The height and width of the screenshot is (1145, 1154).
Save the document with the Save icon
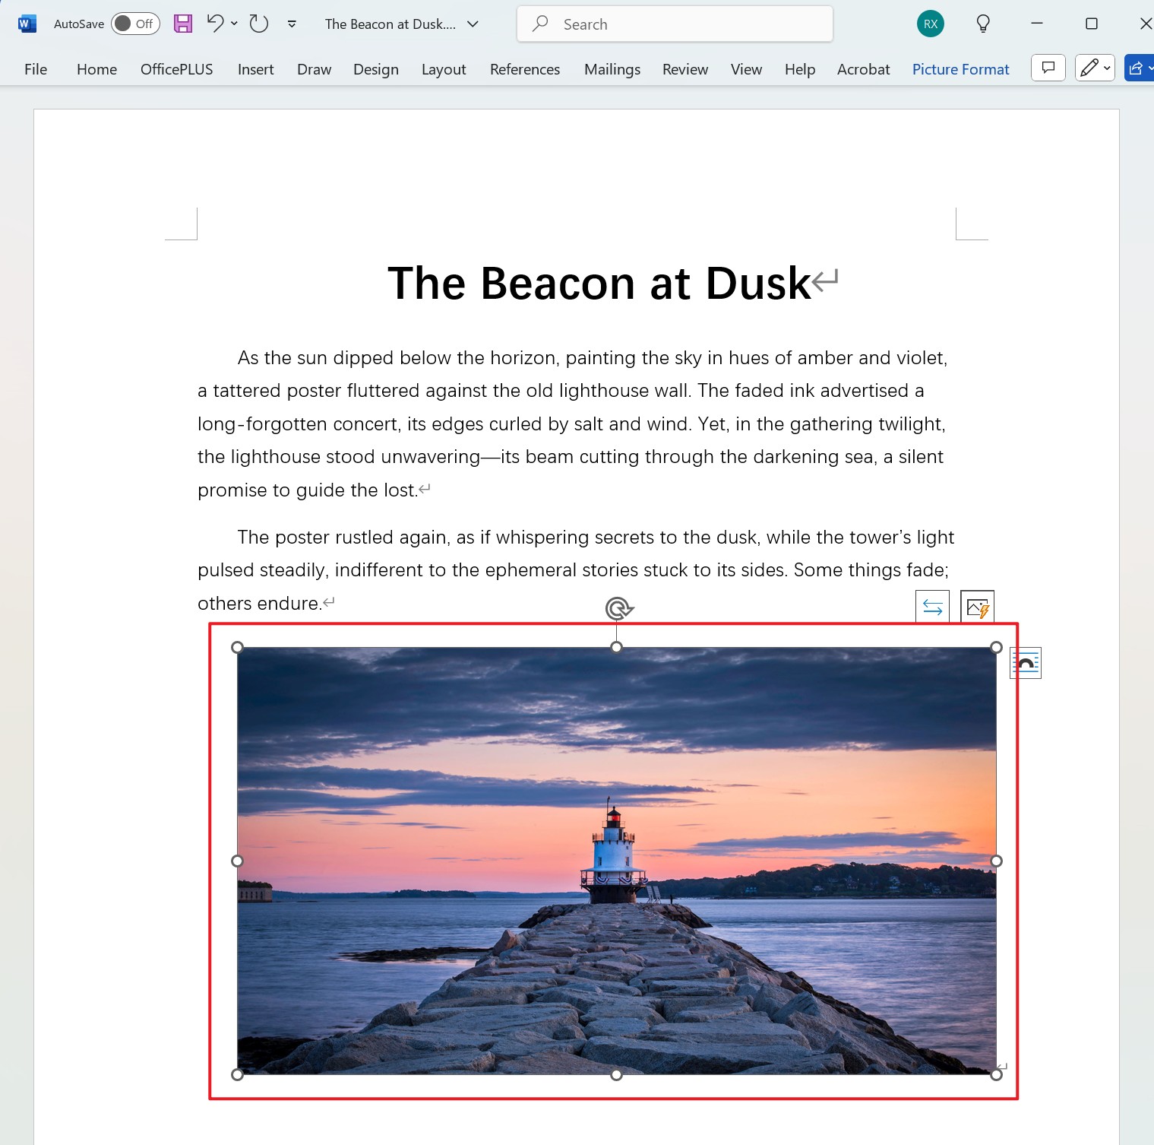click(x=183, y=24)
